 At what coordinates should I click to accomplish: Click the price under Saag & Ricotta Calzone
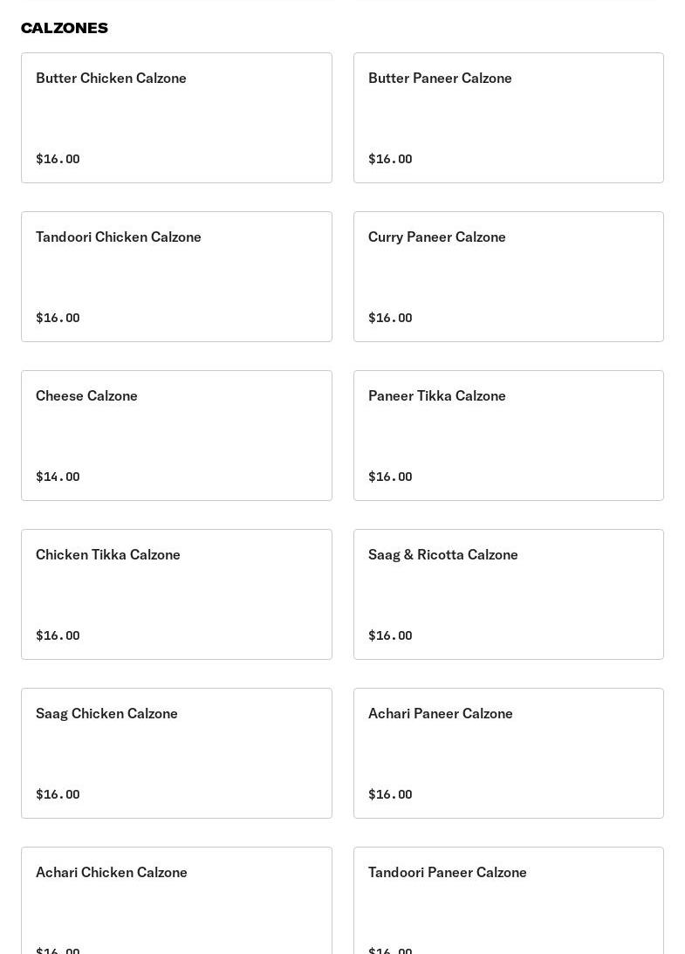coord(390,635)
